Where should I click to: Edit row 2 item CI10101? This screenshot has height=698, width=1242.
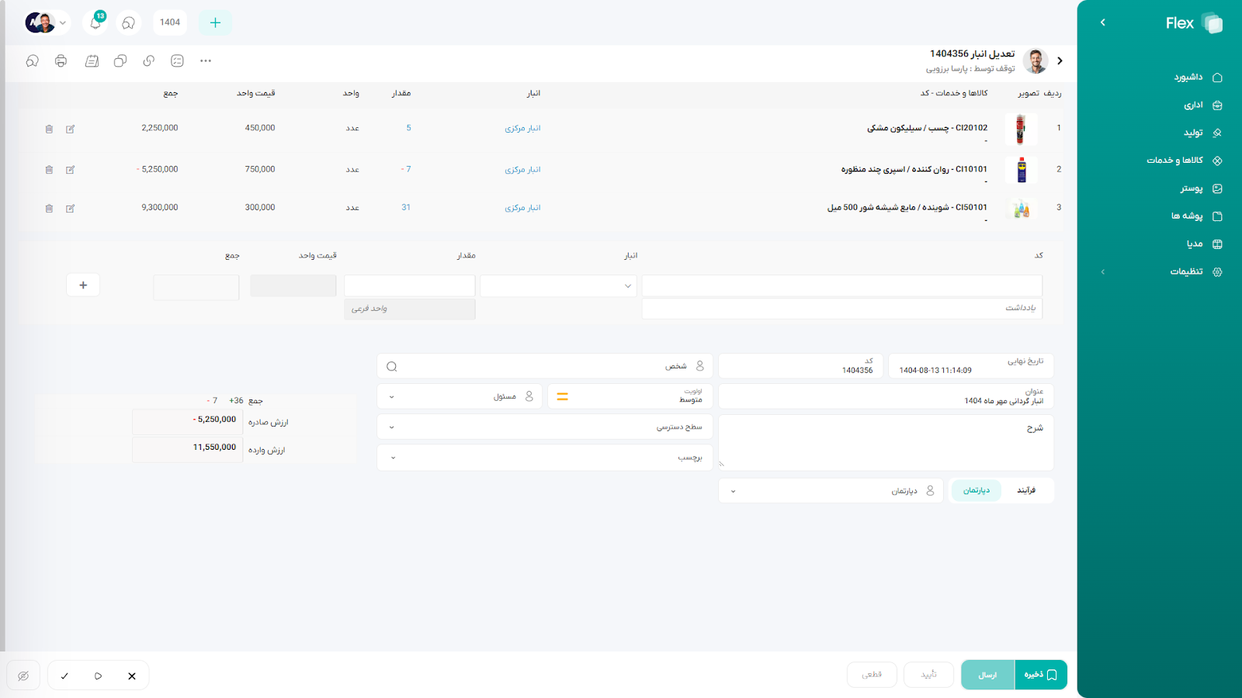click(71, 169)
